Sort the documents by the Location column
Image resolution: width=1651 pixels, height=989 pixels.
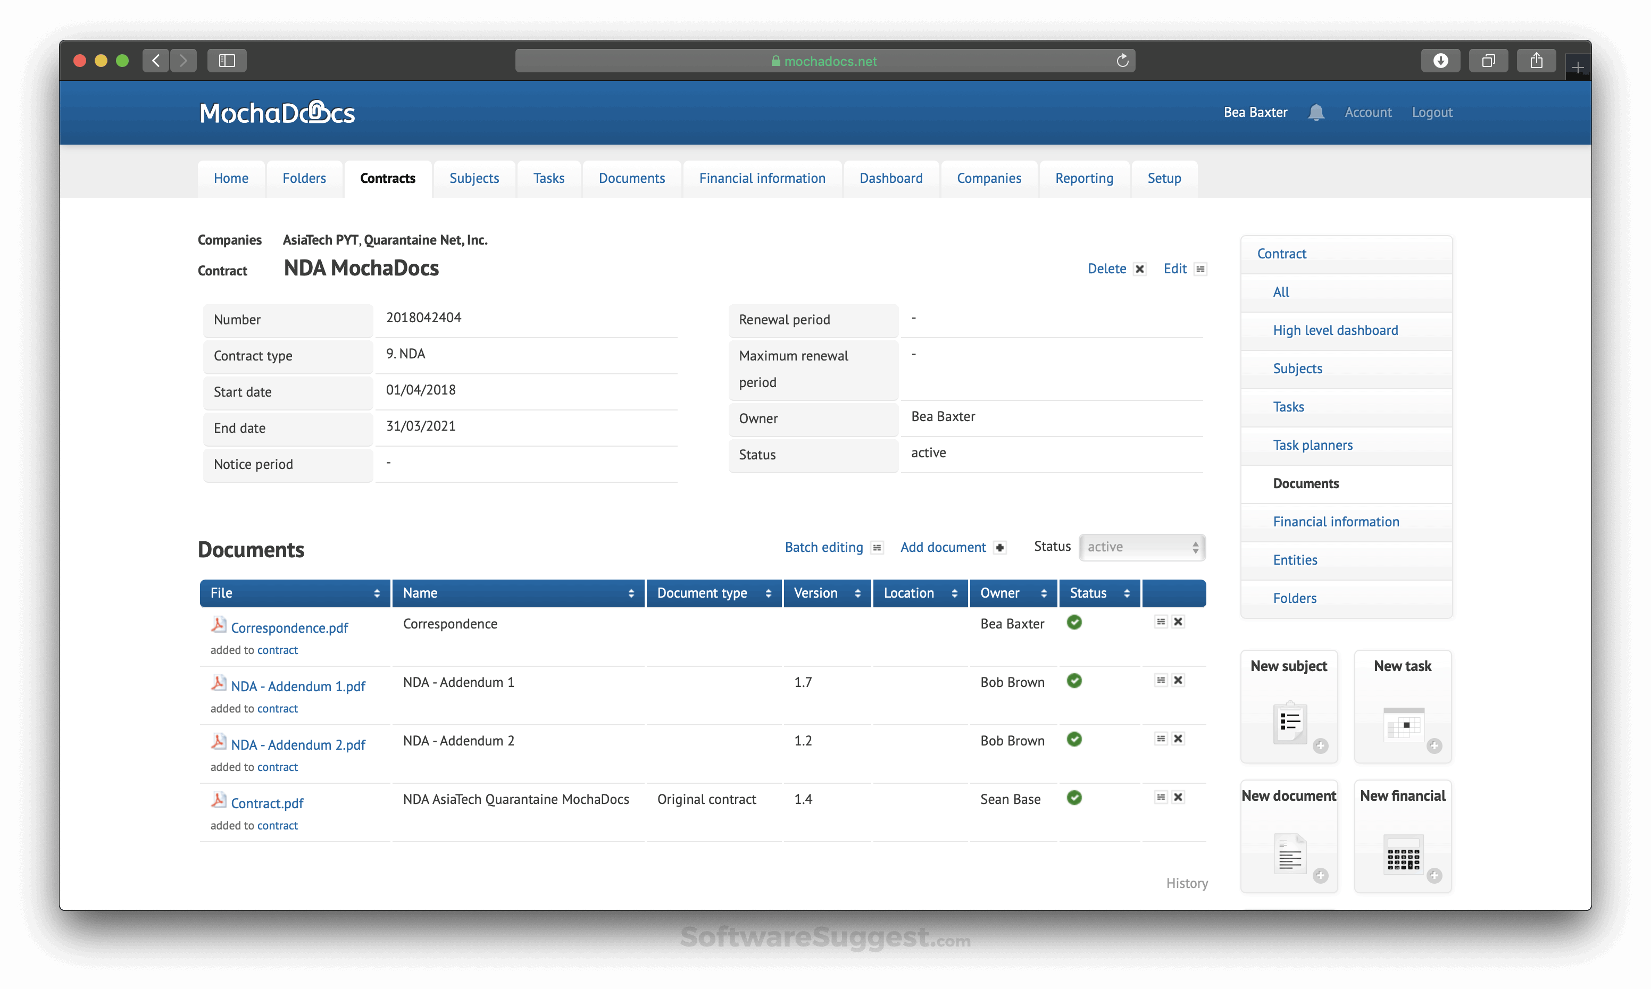pyautogui.click(x=921, y=593)
